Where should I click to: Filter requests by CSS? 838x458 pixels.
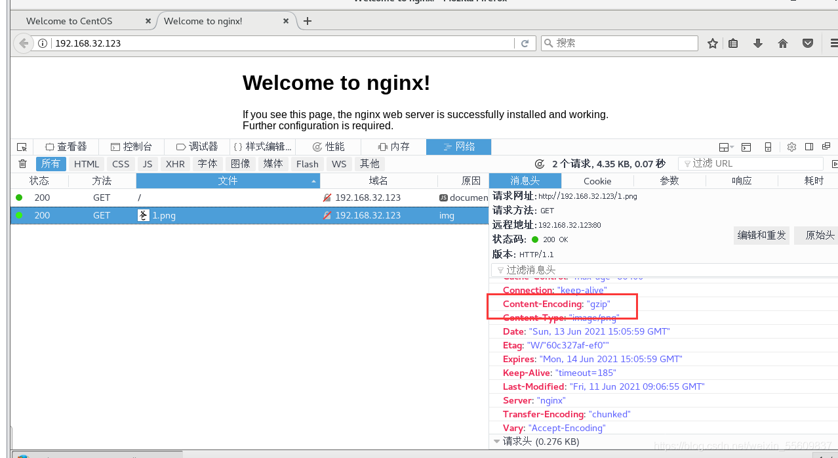(x=121, y=164)
